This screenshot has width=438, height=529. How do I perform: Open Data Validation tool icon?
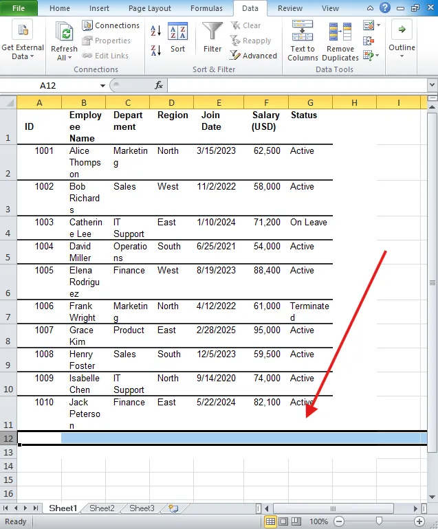click(x=369, y=25)
